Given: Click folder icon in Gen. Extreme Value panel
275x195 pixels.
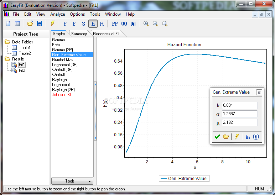Looking at the screenshot, I should (x=226, y=137).
